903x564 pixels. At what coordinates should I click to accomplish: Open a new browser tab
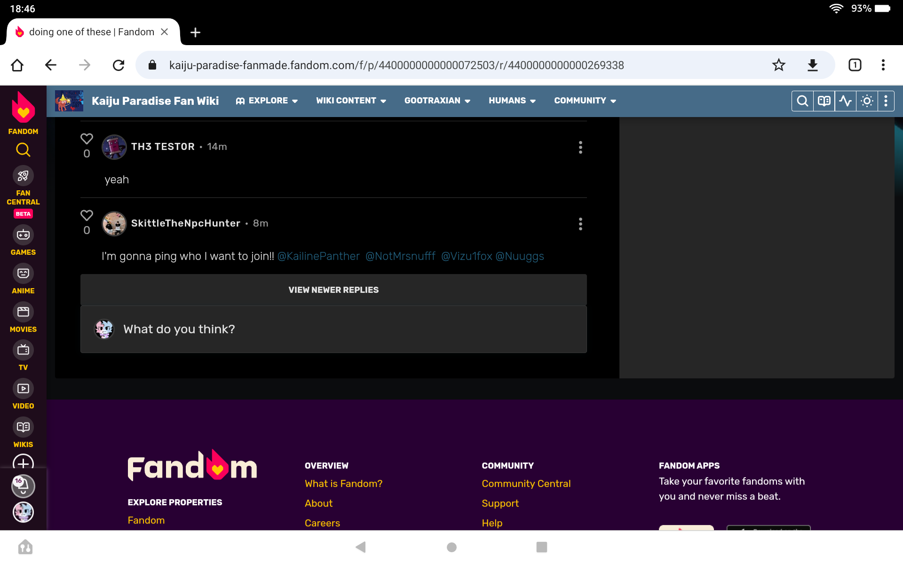click(195, 32)
